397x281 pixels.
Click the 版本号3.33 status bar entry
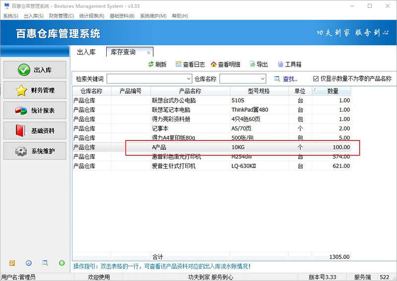pyautogui.click(x=322, y=277)
